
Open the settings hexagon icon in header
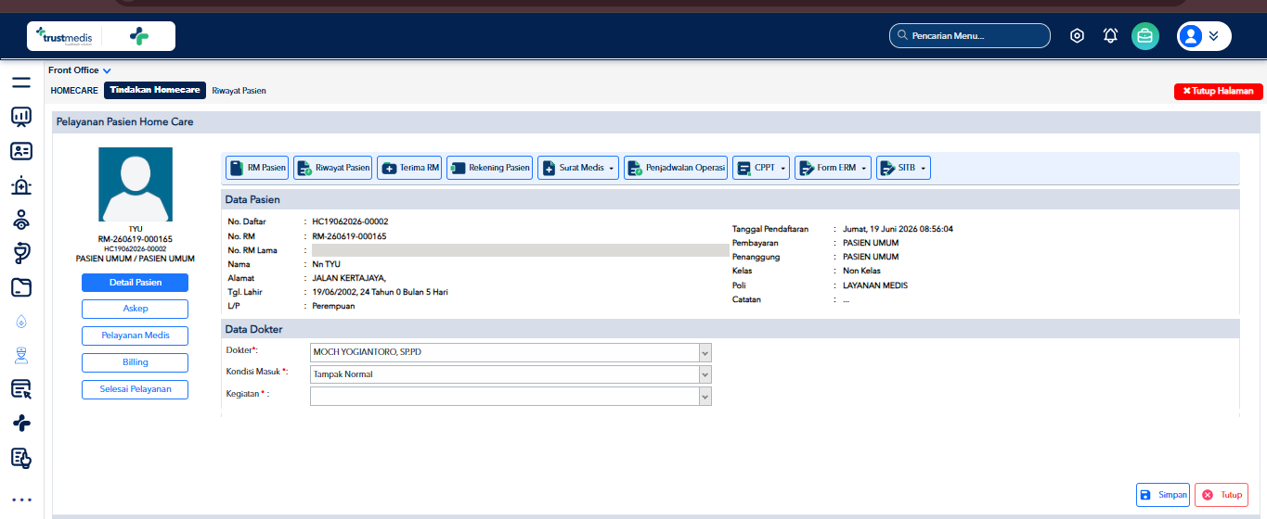(x=1077, y=36)
